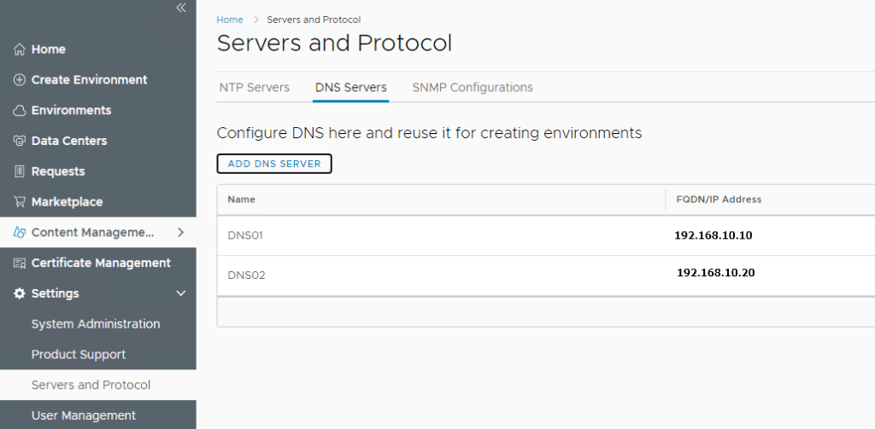This screenshot has width=875, height=429.
Task: Switch to the NTP Servers tab
Action: click(x=254, y=87)
